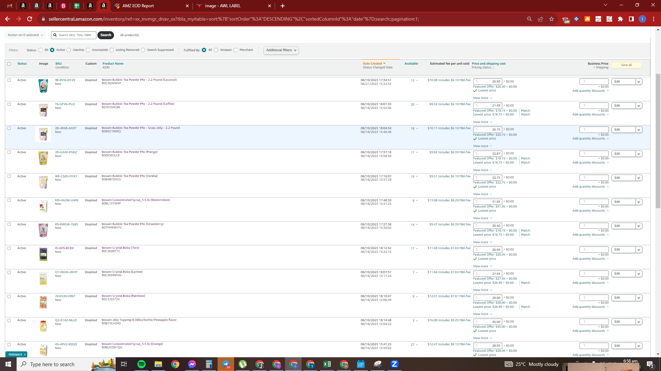Open a new browser tab
The height and width of the screenshot is (371, 661).
283,6
